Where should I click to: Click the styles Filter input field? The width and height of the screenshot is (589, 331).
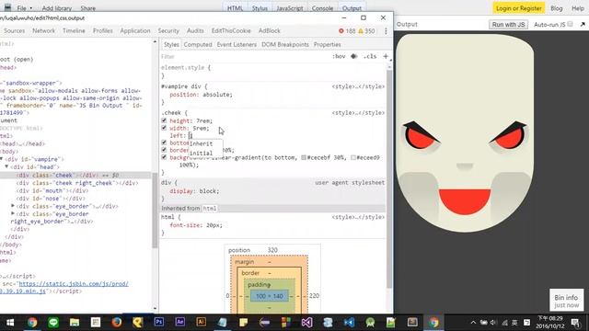pyautogui.click(x=244, y=56)
